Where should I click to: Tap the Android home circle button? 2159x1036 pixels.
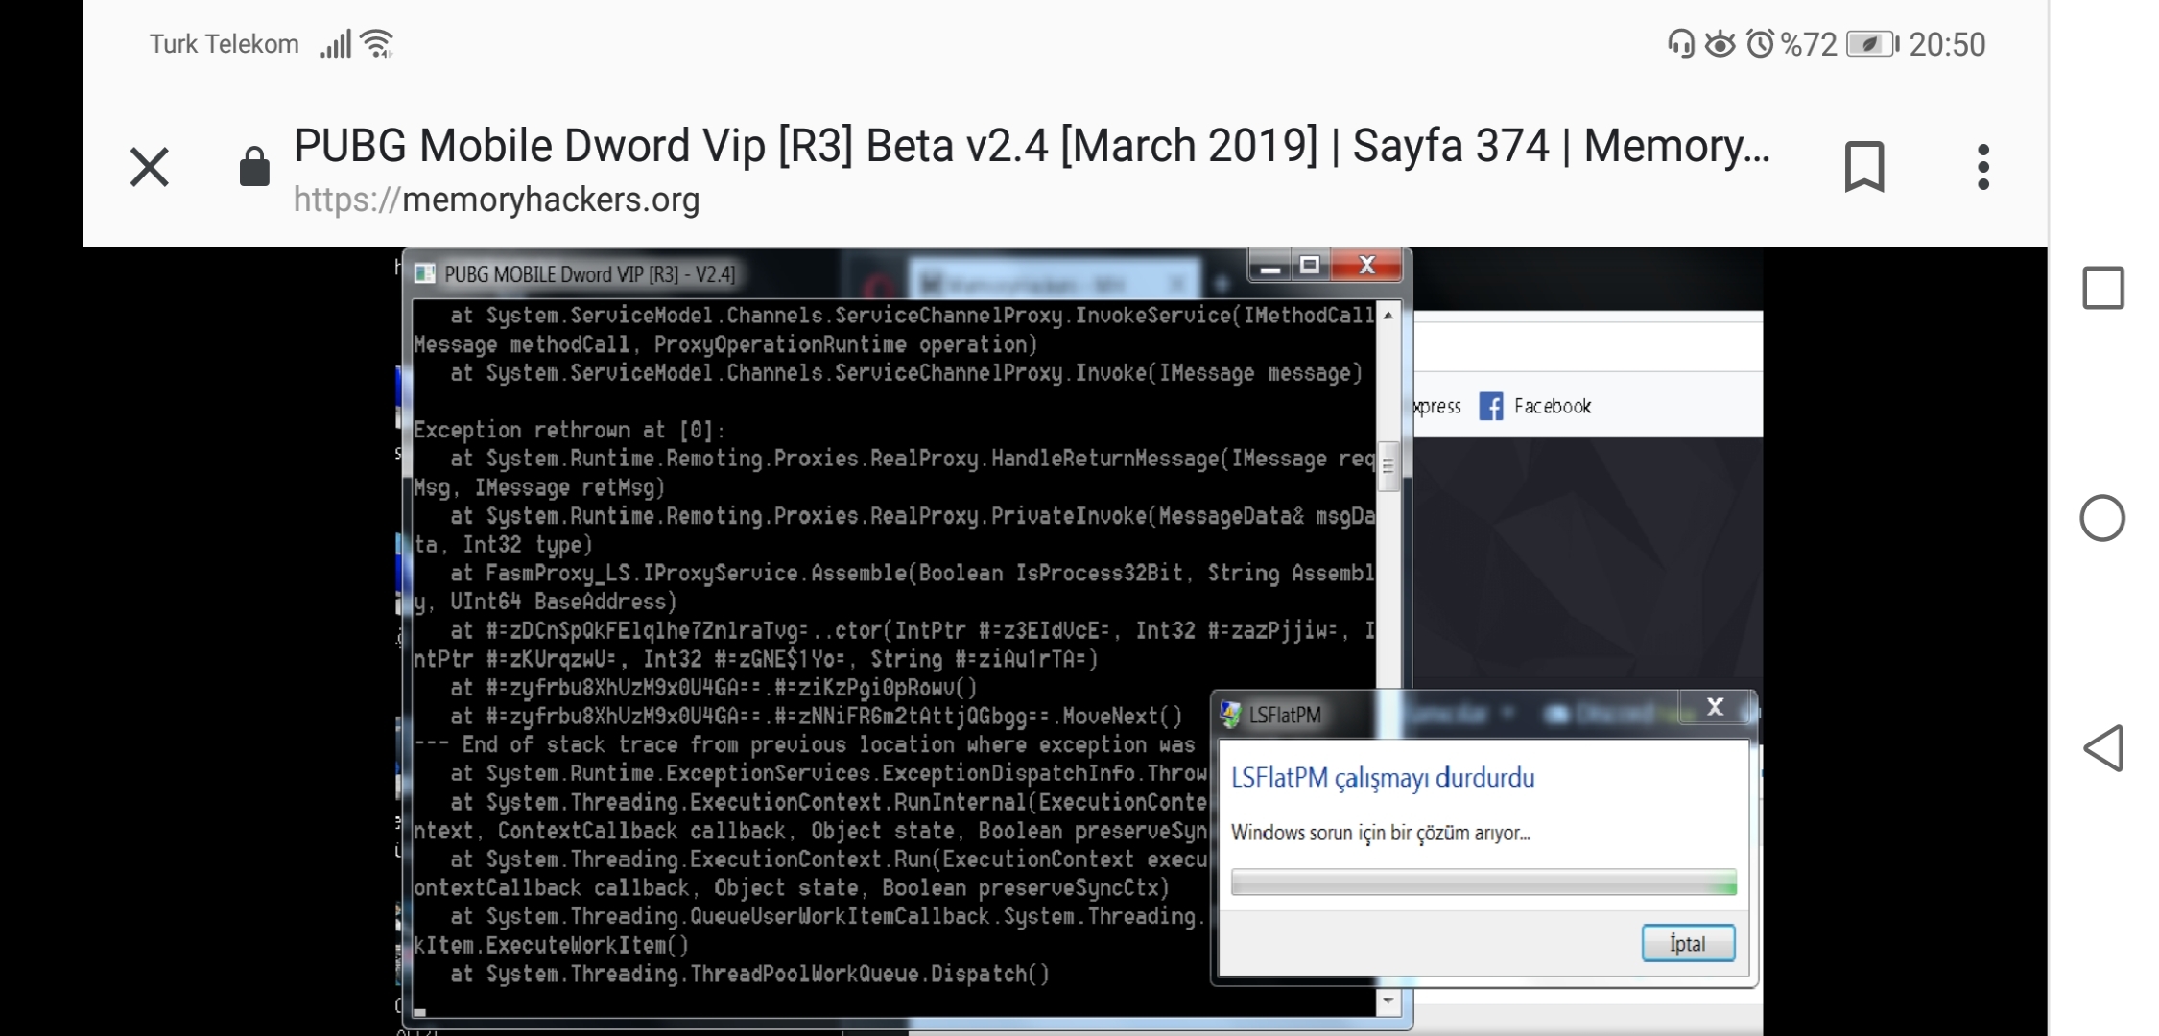2102,518
